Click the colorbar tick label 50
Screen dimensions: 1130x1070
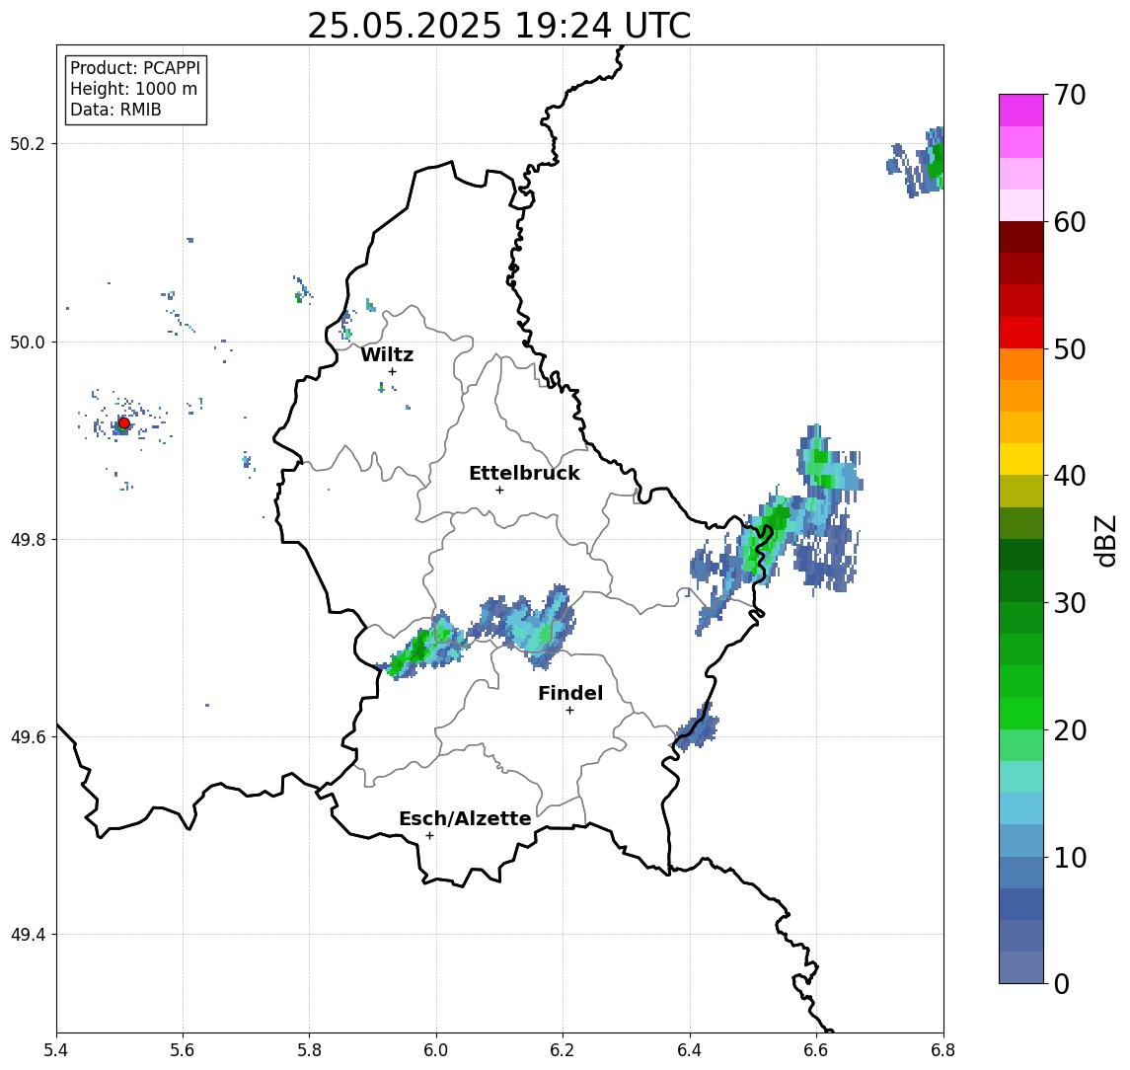click(1070, 349)
